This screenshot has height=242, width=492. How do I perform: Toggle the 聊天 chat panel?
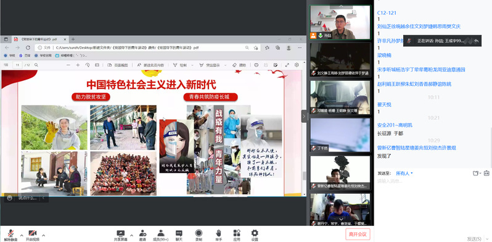click(x=179, y=235)
